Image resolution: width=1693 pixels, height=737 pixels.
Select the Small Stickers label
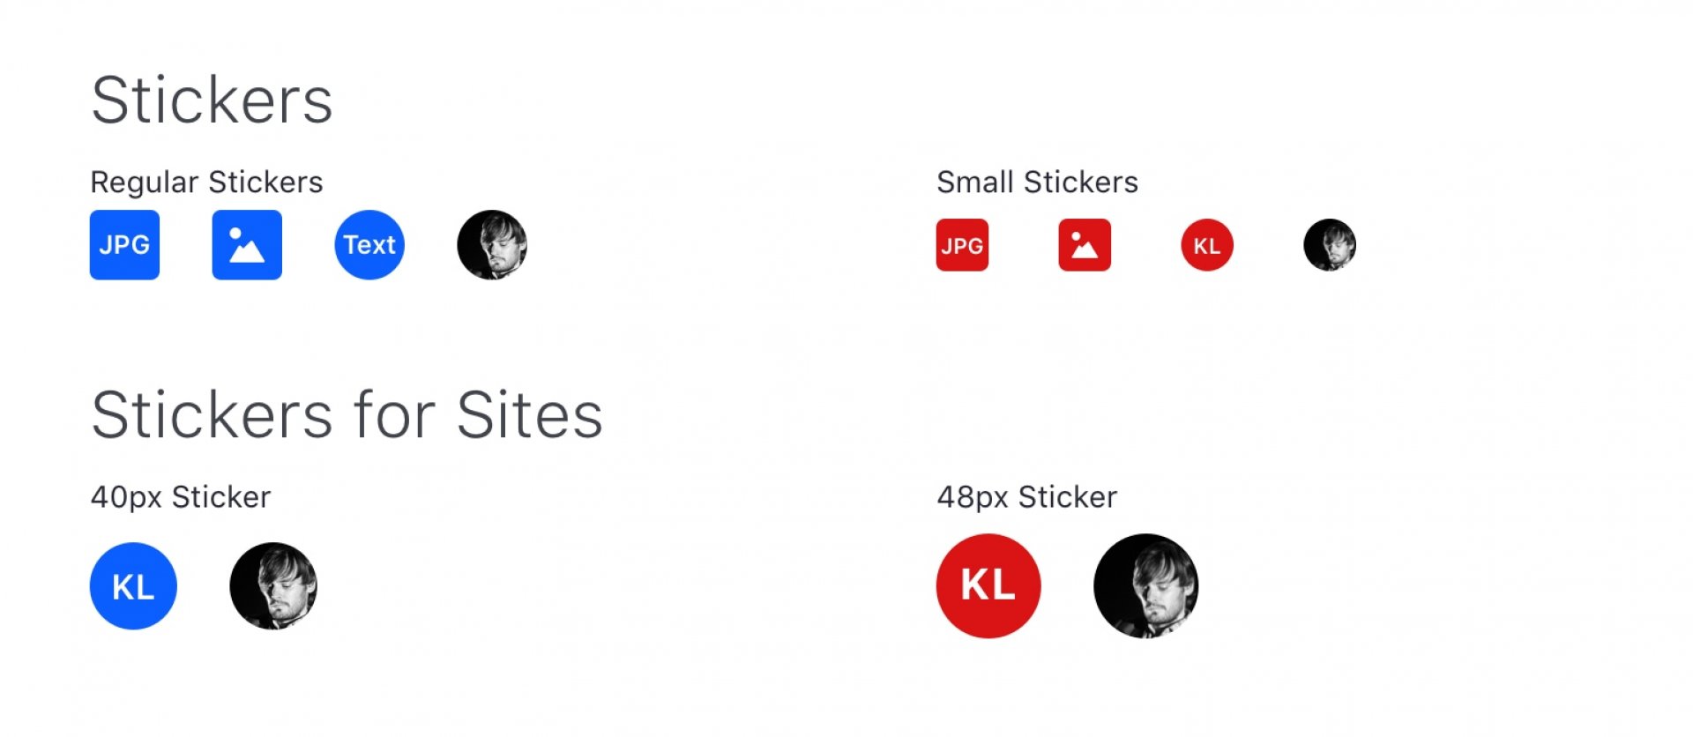1037,182
